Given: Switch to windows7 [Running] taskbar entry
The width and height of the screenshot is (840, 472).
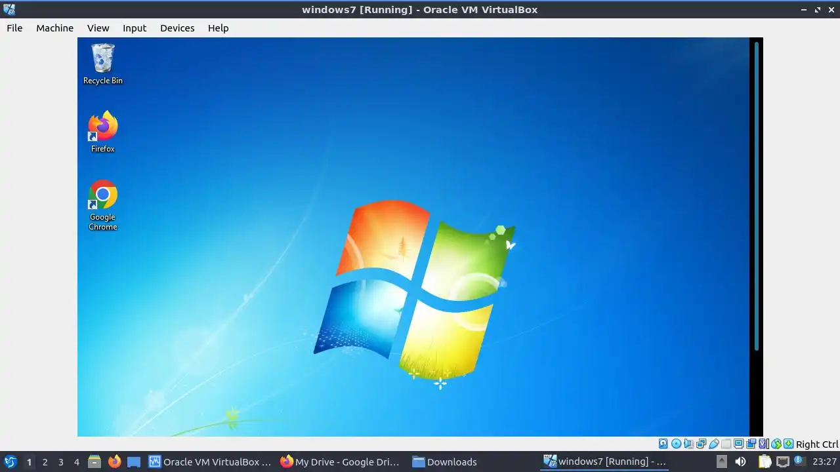Looking at the screenshot, I should [605, 462].
